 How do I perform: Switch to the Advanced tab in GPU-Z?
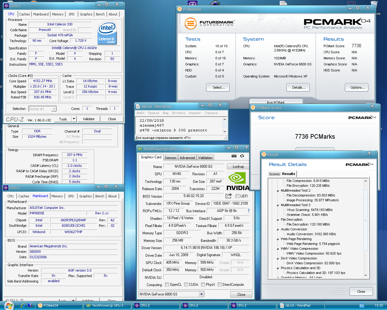point(187,157)
